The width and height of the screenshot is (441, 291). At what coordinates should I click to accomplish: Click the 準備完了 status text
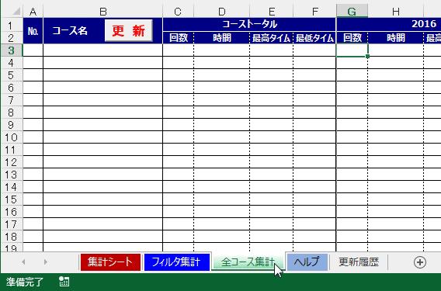tap(25, 282)
